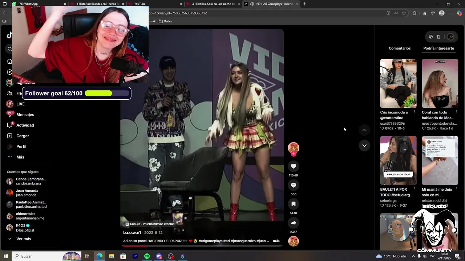Screen dimensions: 465x261
Task: Open the Windows notification center icon
Action: pyautogui.click(x=457, y=256)
